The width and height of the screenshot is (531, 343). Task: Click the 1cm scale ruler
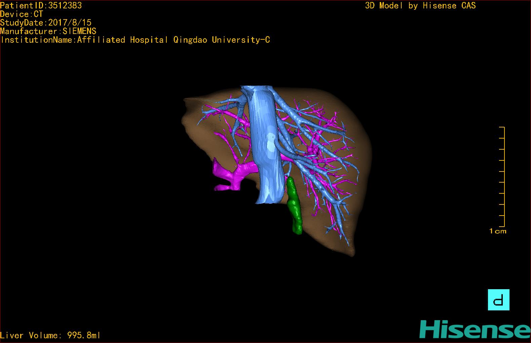point(502,177)
